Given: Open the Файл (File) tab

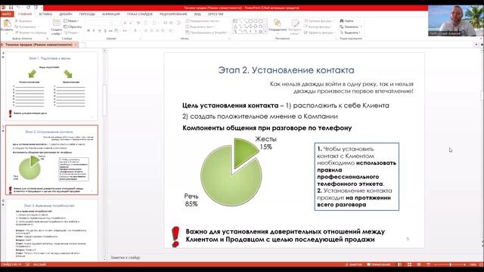Looking at the screenshot, I should [6, 14].
